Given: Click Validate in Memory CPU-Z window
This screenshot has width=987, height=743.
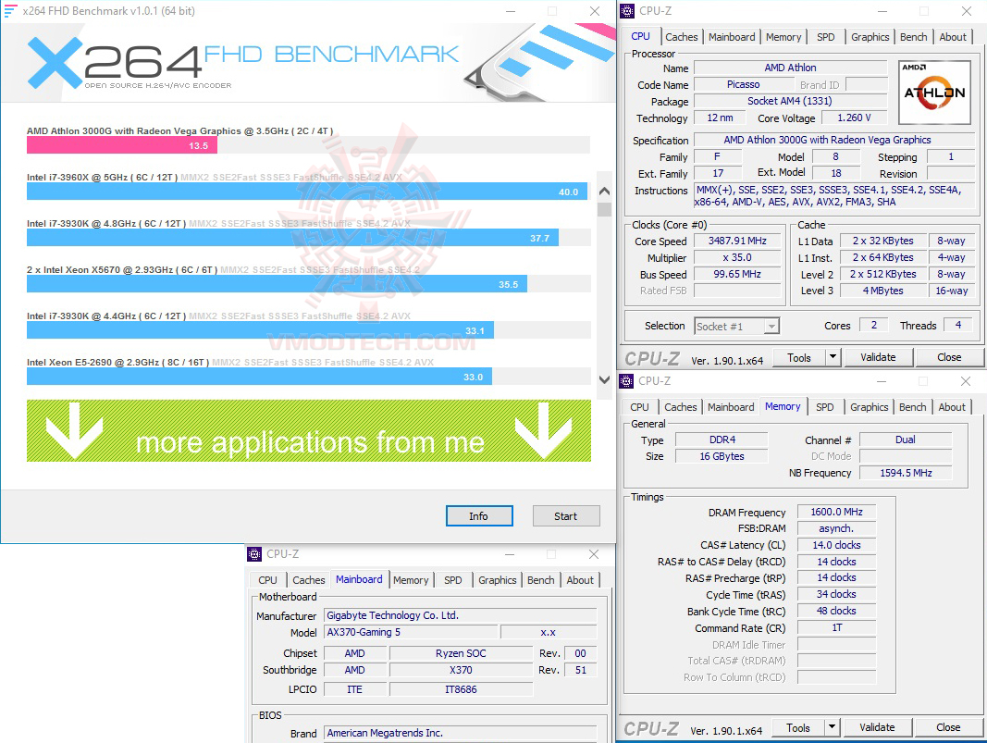Looking at the screenshot, I should tap(876, 727).
